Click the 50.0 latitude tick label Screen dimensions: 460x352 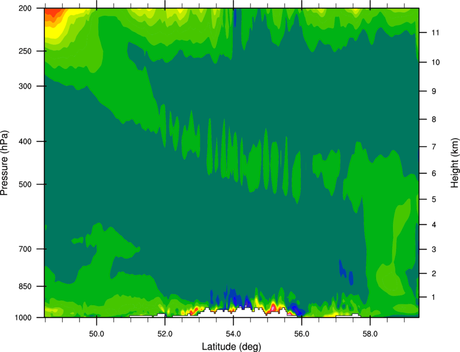coord(96,334)
